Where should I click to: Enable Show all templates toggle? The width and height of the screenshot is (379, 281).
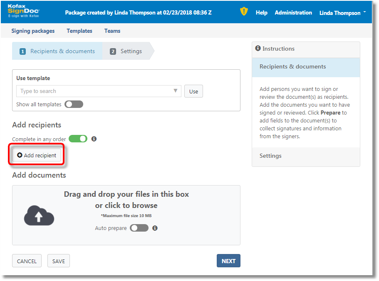point(74,104)
